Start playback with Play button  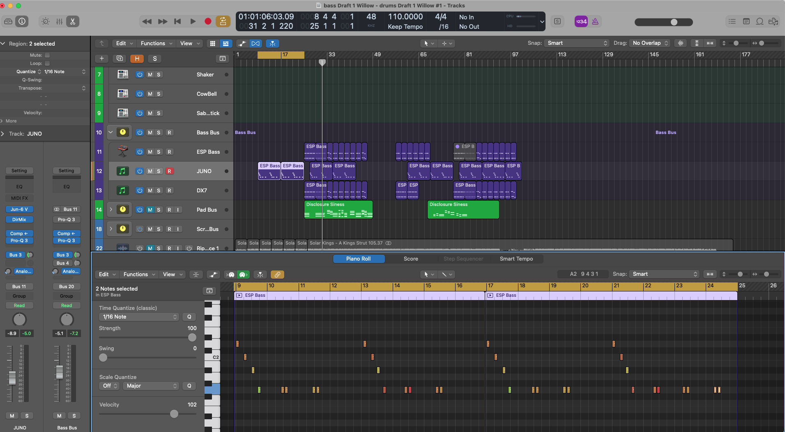[193, 21]
